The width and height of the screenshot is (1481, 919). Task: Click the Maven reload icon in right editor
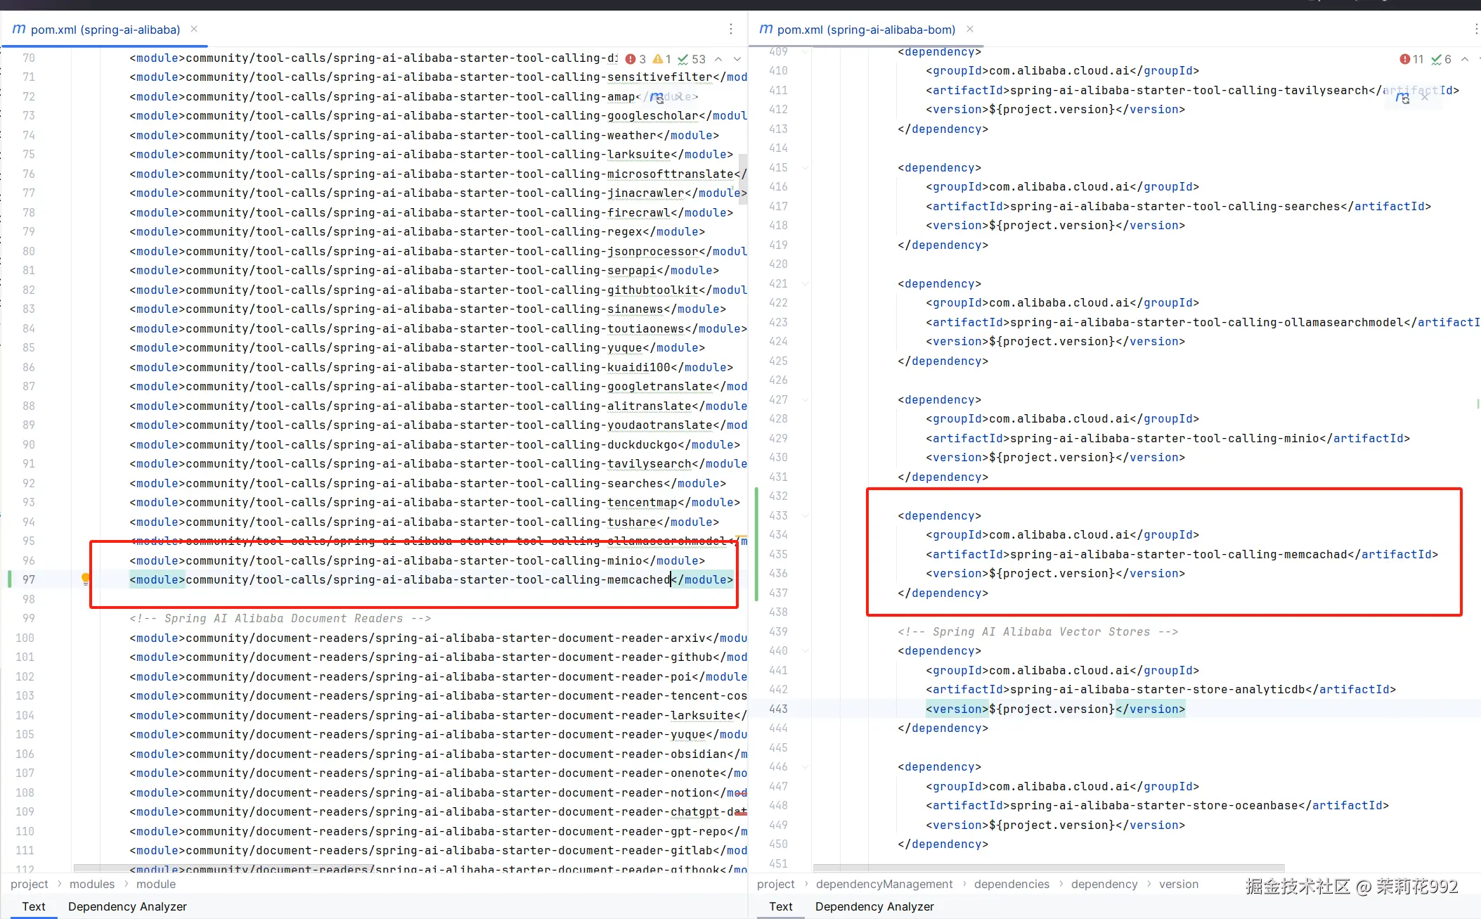1402,98
